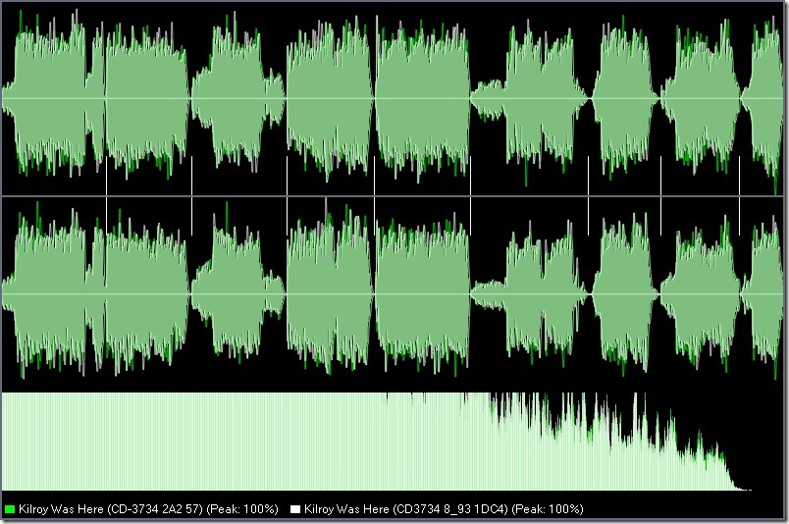Click the horizontal divider between the two channels
789x524 pixels.
tap(394, 196)
